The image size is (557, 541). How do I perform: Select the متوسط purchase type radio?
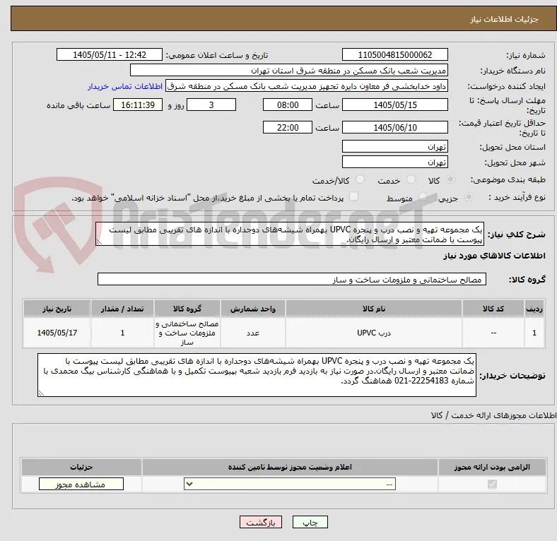(x=423, y=196)
